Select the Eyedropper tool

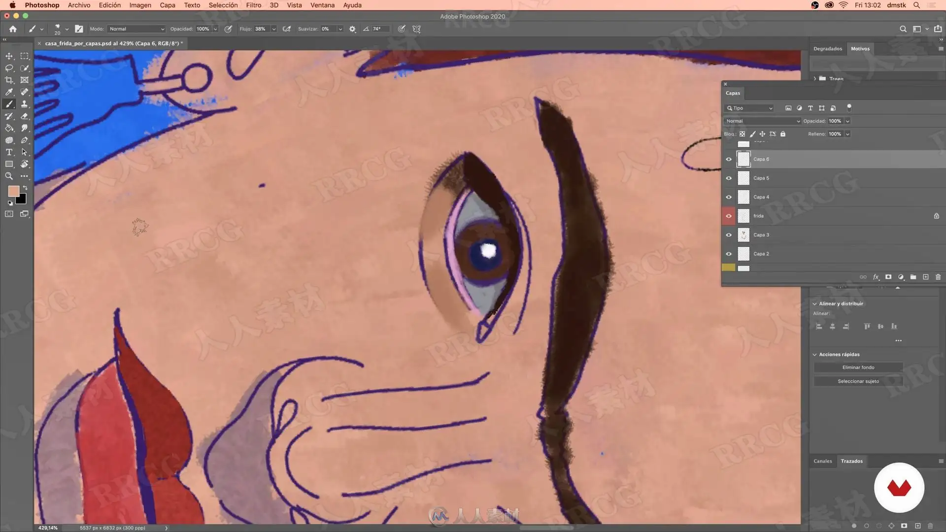pos(9,92)
